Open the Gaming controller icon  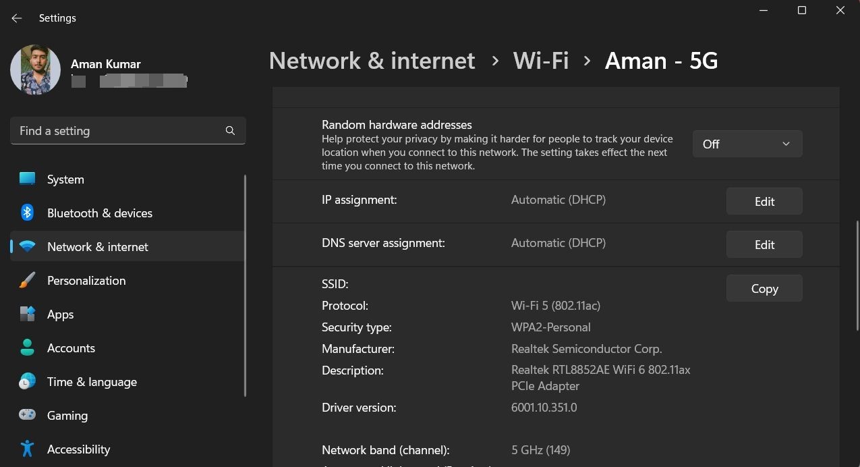(27, 415)
